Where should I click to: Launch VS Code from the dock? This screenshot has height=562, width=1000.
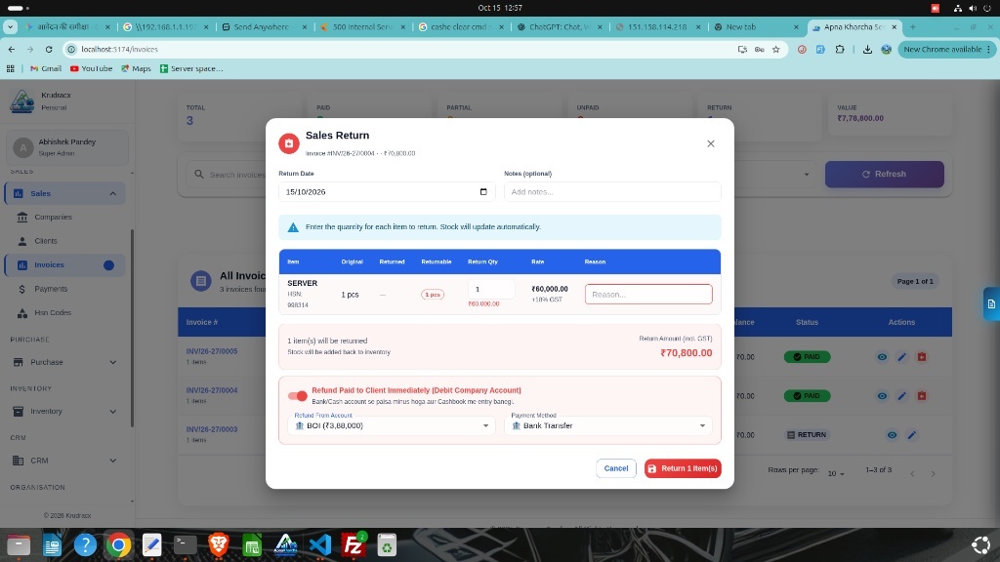tap(319, 544)
